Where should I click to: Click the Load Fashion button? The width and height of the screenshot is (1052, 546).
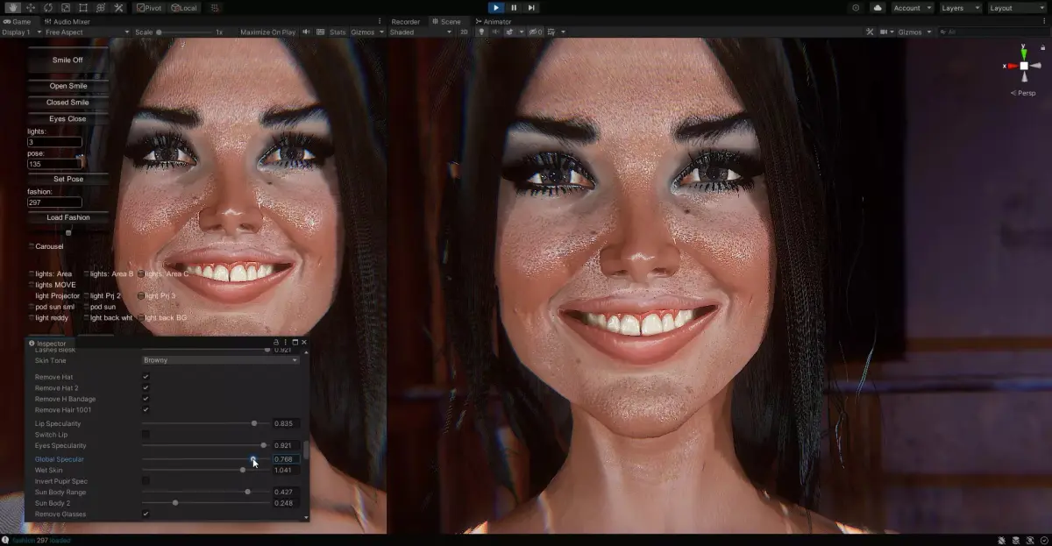pyautogui.click(x=68, y=217)
